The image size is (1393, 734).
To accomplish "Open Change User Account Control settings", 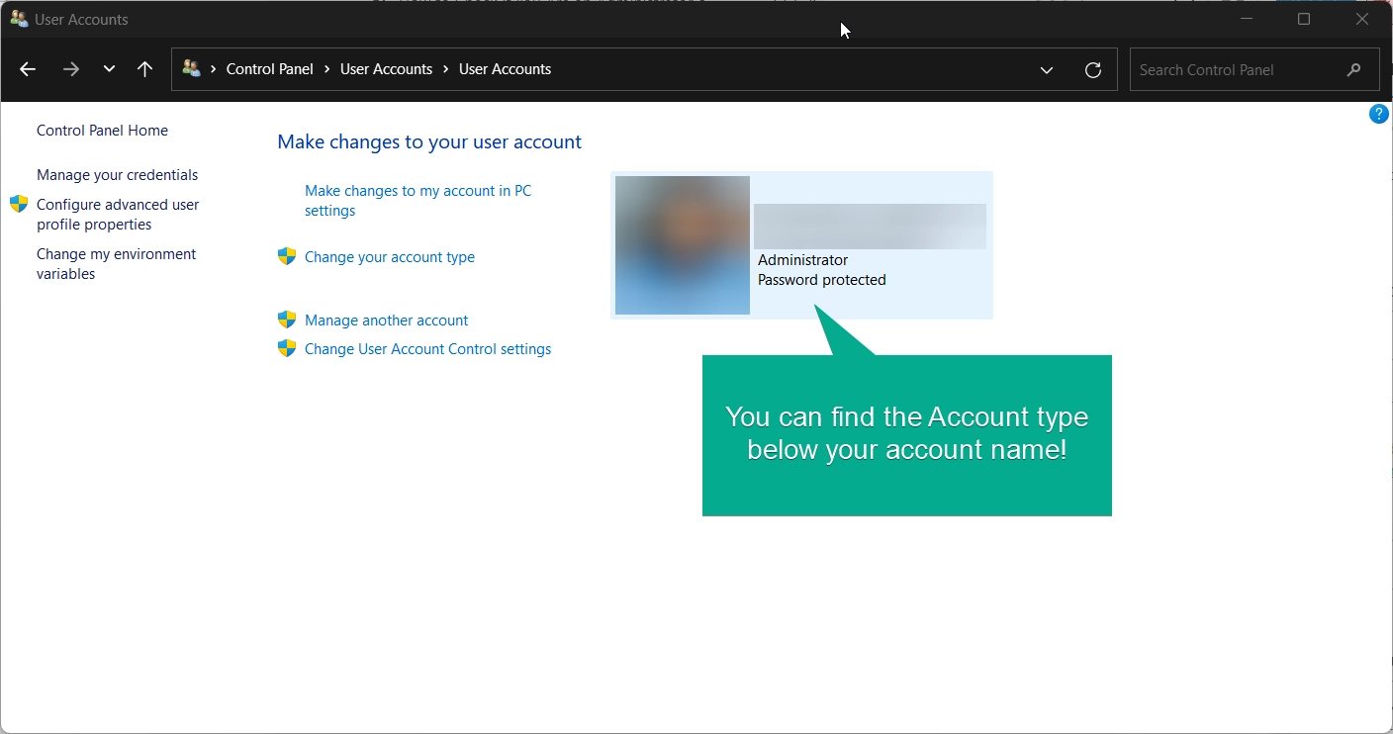I will [427, 349].
